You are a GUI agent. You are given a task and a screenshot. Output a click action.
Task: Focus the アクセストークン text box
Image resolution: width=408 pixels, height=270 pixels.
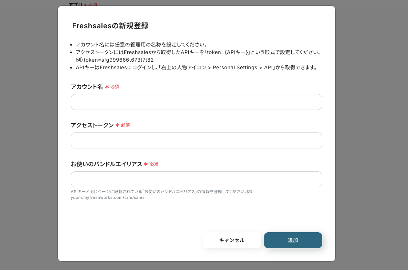tap(196, 140)
